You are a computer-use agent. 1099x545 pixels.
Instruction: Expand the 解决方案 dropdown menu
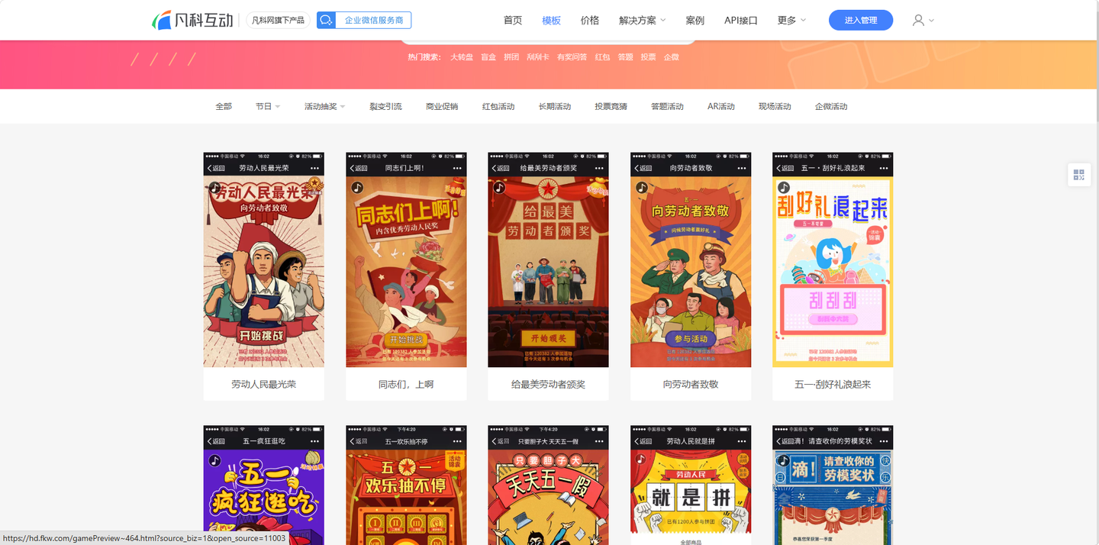643,21
